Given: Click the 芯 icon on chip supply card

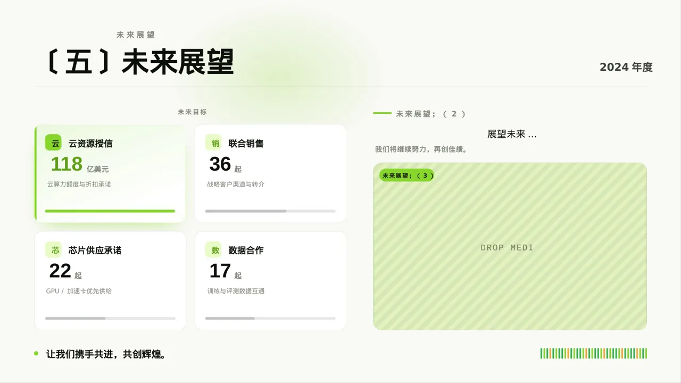Looking at the screenshot, I should 53,250.
